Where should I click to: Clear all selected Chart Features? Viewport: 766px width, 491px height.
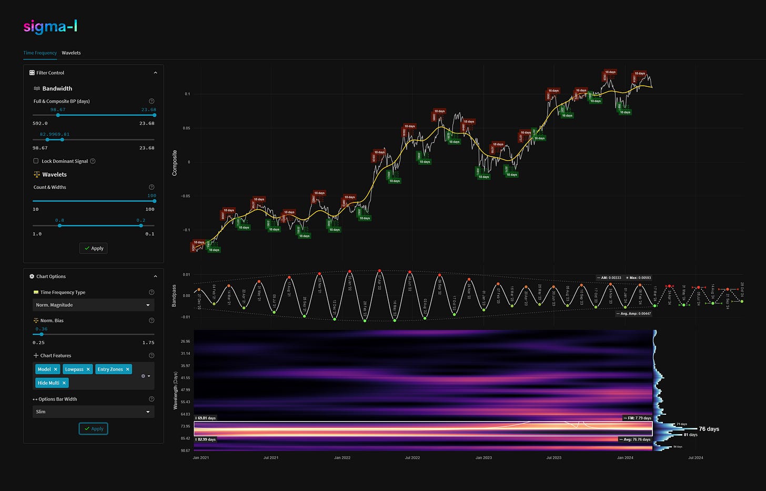click(x=143, y=376)
